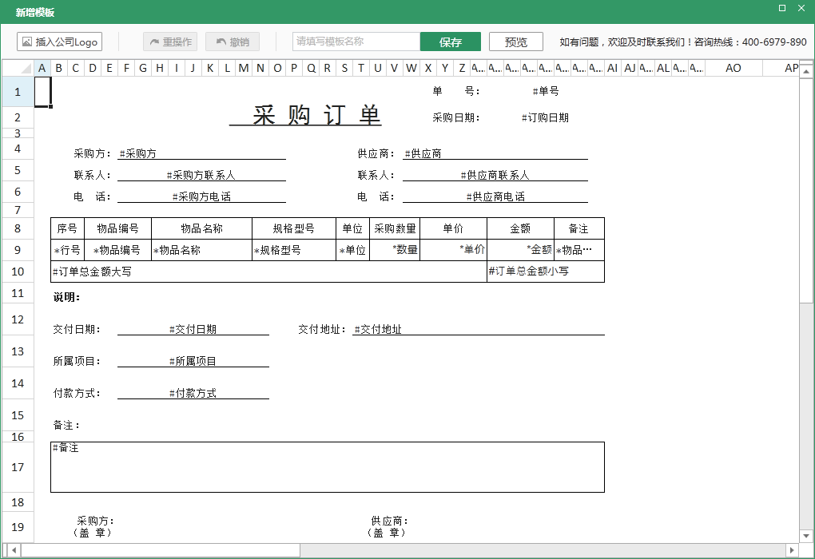Select the row 17 header
815x559 pixels.
[18, 467]
